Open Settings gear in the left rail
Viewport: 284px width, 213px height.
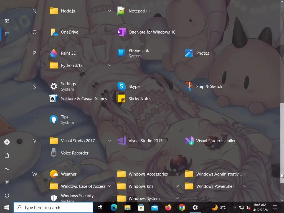[7, 182]
